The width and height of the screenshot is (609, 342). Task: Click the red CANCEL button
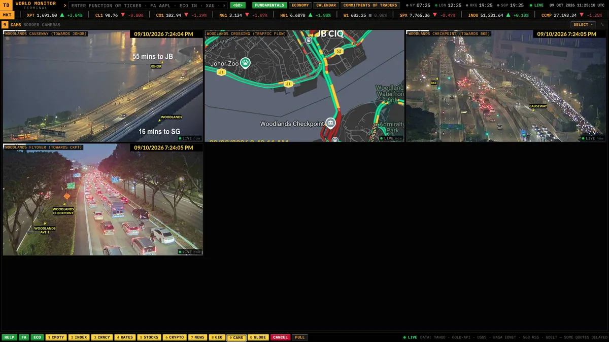[280, 337]
